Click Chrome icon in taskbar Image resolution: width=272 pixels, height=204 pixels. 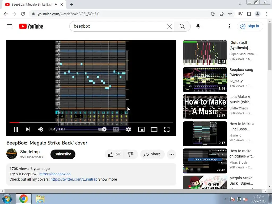24,199
